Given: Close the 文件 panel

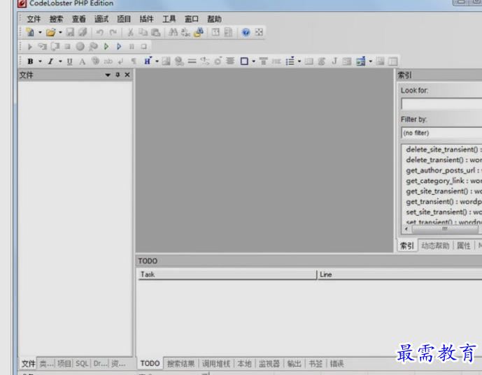Looking at the screenshot, I should coord(127,75).
